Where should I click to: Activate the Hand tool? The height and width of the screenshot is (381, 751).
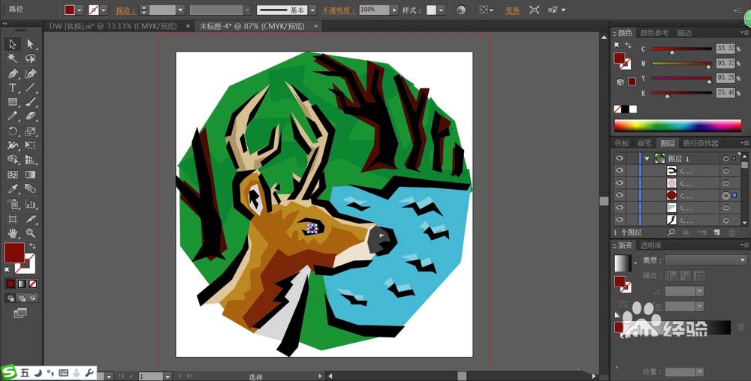(13, 233)
